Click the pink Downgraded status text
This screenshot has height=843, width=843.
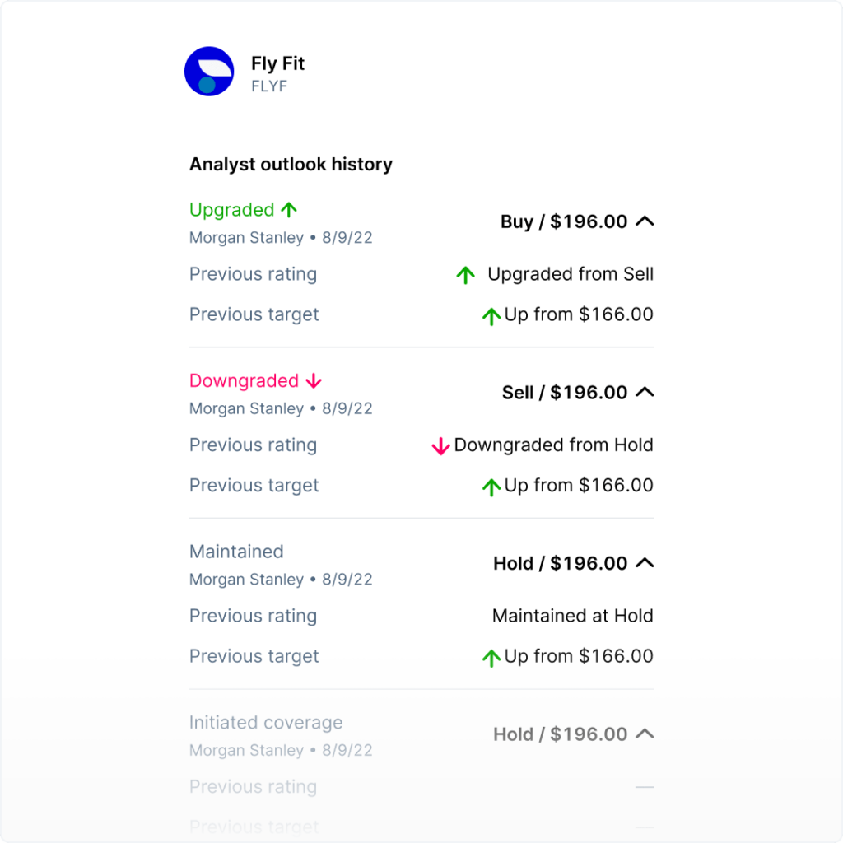coord(244,381)
